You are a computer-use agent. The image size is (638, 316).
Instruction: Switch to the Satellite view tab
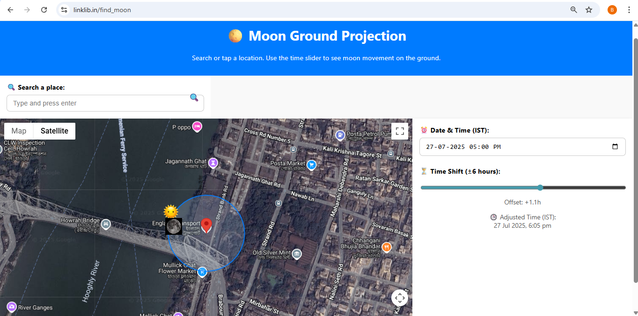pos(54,131)
